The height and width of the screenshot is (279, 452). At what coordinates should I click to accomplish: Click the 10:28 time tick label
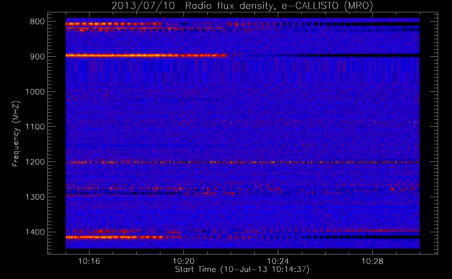coord(372,261)
